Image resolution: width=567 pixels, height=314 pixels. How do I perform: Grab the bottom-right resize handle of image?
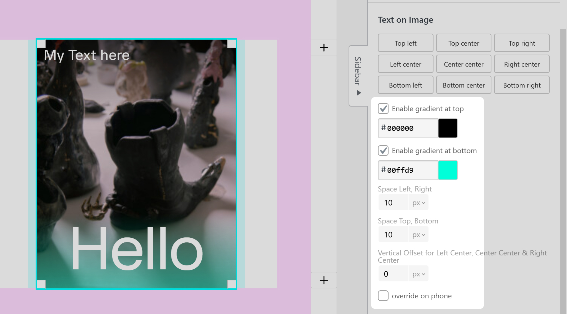click(x=231, y=284)
